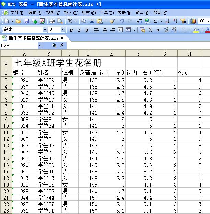The height and width of the screenshot is (214, 210).
Task: Select the title cell 七年级X班学生花名册
Action: (58, 63)
